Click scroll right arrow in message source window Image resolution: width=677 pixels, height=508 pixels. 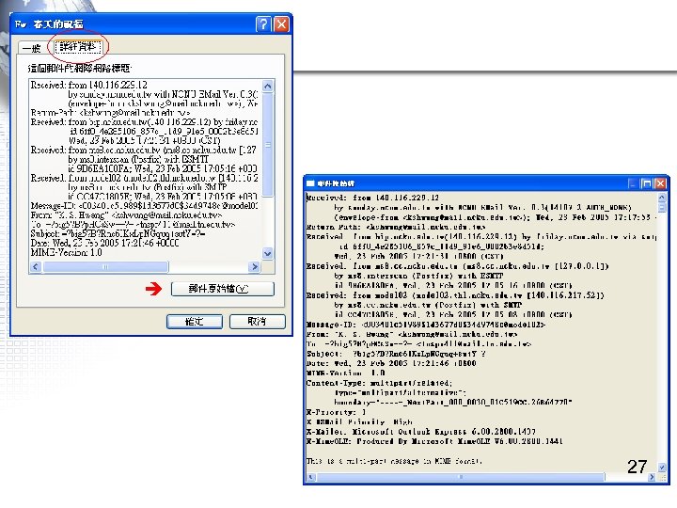652,477
